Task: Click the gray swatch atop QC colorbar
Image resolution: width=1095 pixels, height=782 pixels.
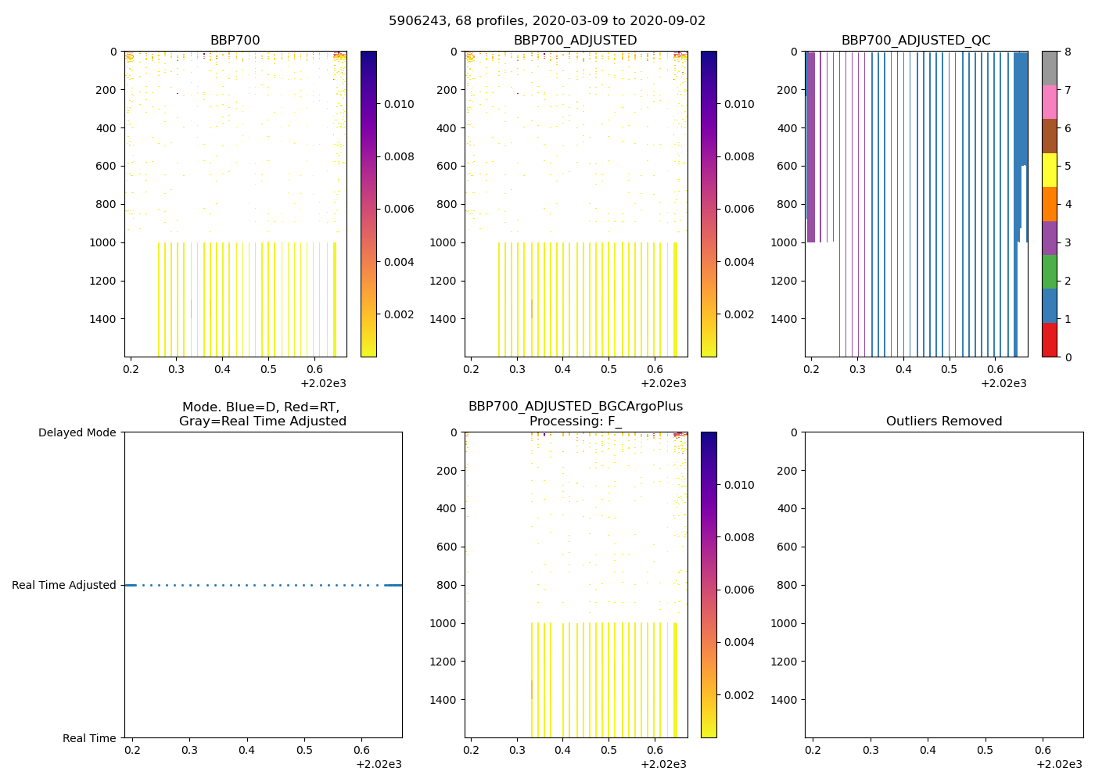Action: click(x=1049, y=69)
